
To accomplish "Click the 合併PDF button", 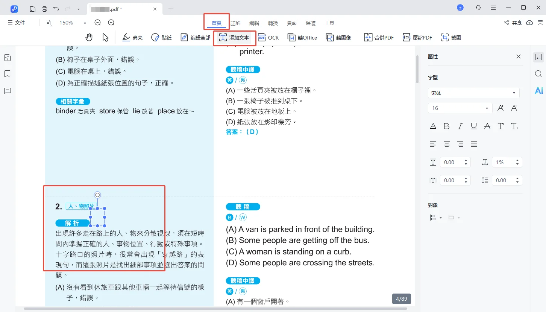I will click(x=379, y=37).
